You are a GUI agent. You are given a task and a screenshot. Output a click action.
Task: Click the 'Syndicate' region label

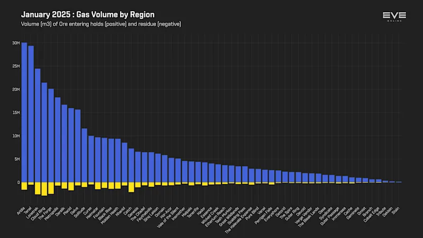click(x=326, y=213)
